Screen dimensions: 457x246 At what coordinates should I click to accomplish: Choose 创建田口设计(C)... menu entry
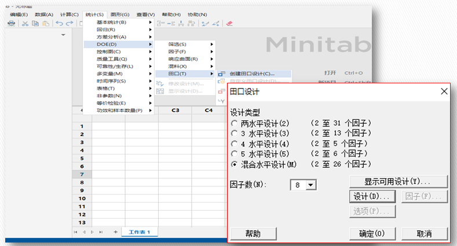click(x=254, y=74)
